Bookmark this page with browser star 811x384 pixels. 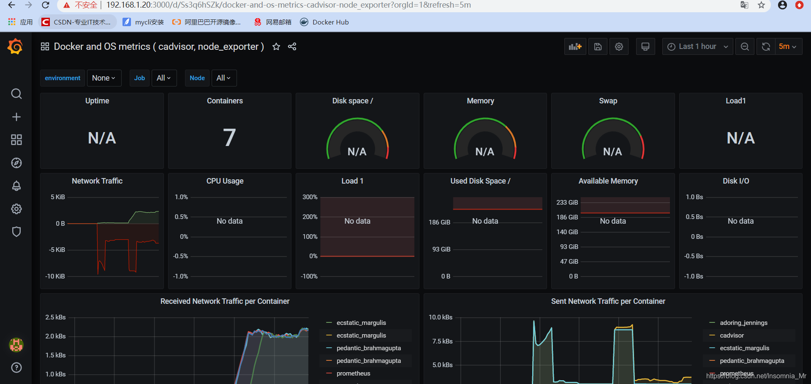(761, 5)
